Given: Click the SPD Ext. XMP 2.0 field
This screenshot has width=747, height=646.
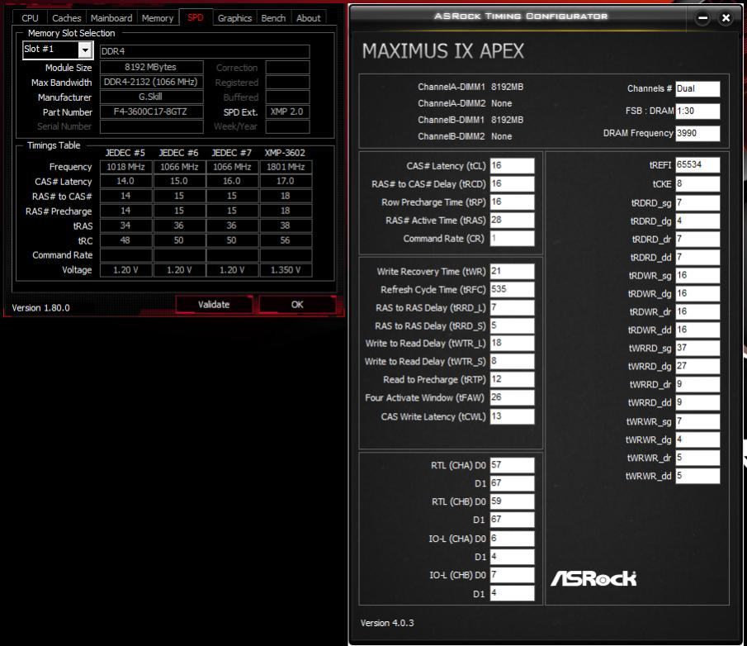Looking at the screenshot, I should [288, 112].
